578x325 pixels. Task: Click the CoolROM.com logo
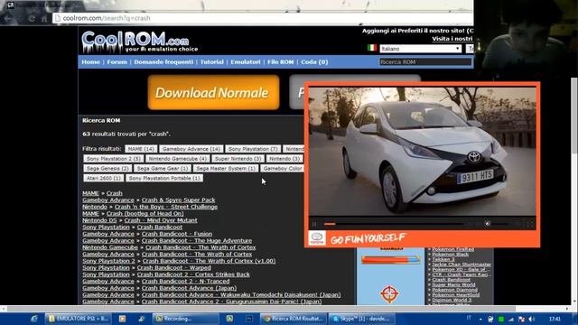pos(139,42)
